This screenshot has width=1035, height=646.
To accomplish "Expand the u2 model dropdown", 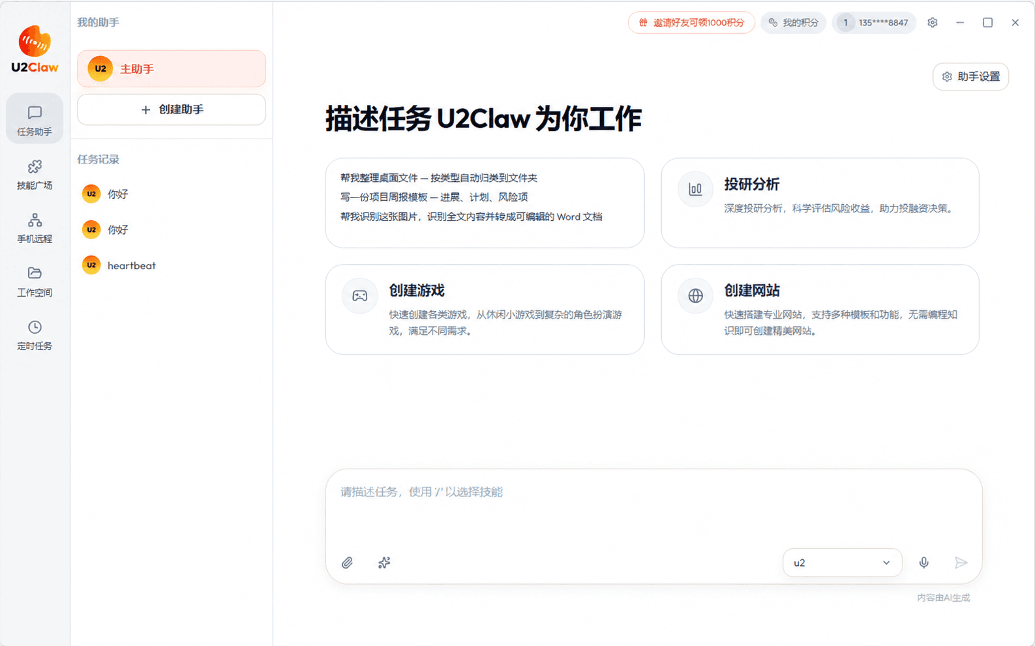I will click(x=842, y=563).
